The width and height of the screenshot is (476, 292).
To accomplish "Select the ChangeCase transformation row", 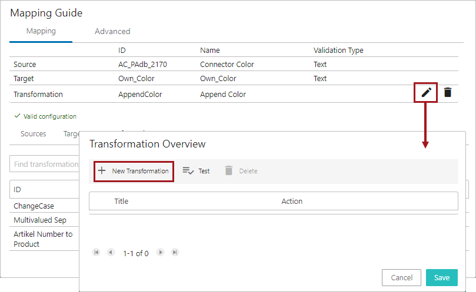I will tap(34, 206).
